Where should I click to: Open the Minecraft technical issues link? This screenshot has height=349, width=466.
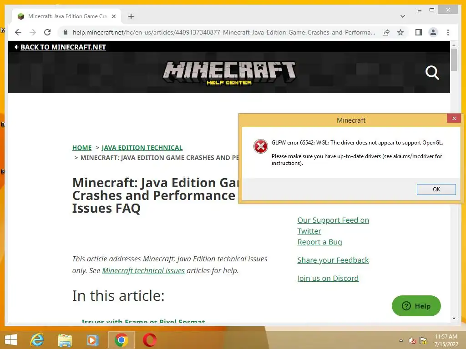coord(143,271)
